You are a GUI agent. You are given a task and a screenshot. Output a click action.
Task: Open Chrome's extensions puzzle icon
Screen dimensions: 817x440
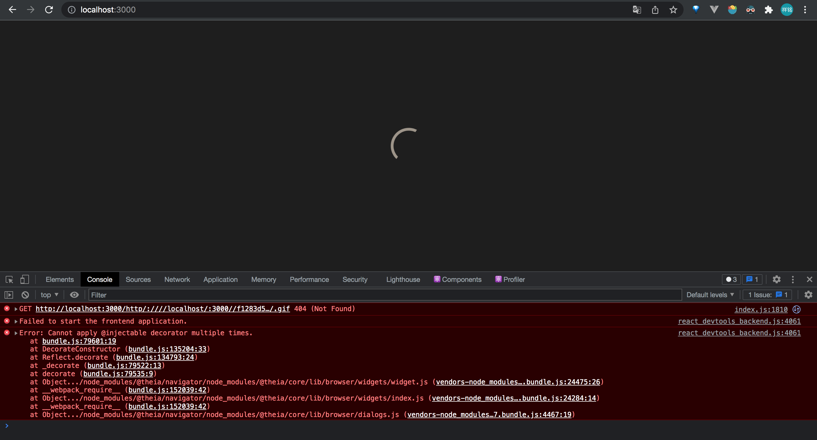(768, 10)
